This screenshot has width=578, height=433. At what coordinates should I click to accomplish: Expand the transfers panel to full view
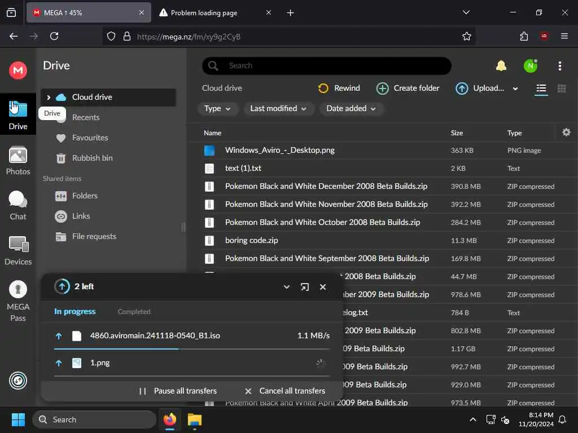(x=304, y=287)
